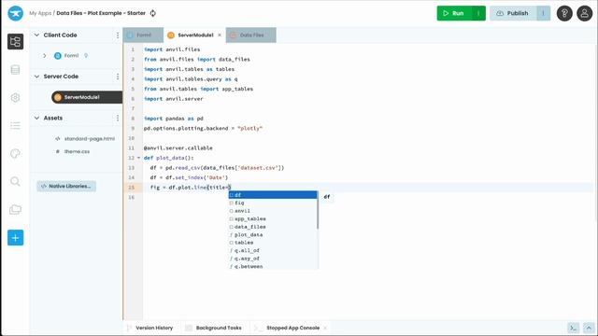Place cursor on 'import pandas as pd' line
Screen dimensions: 598x336
click(x=174, y=119)
